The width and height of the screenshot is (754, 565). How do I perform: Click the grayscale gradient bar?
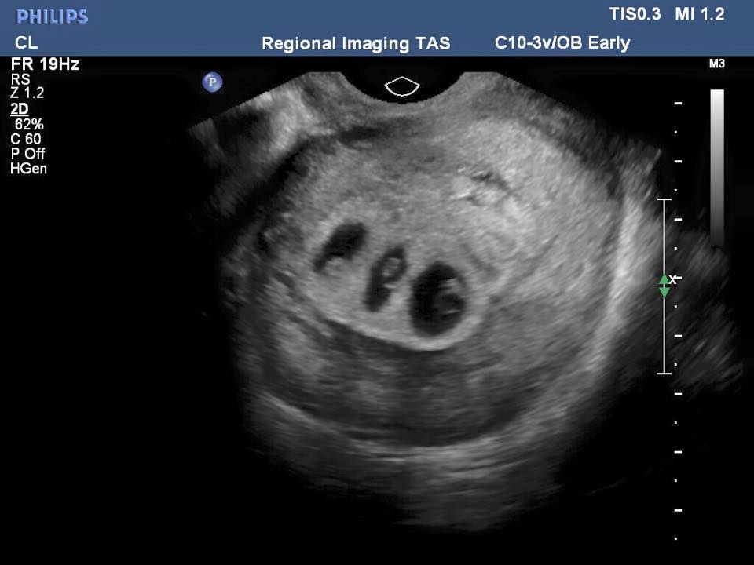(717, 166)
